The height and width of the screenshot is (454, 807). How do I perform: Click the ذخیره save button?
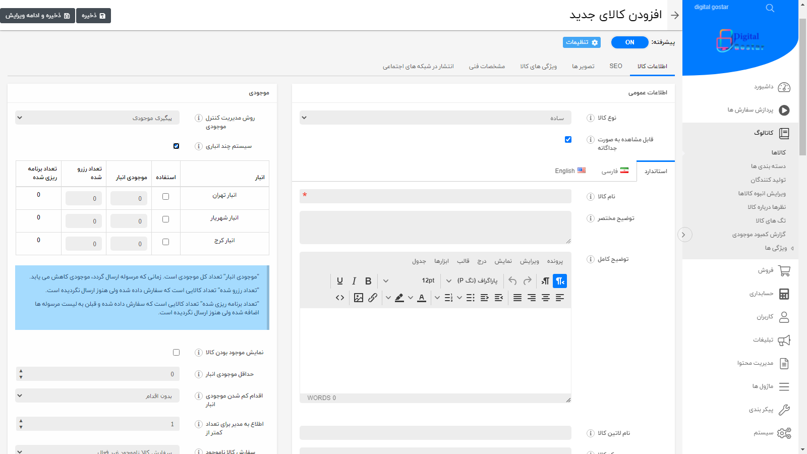click(93, 16)
